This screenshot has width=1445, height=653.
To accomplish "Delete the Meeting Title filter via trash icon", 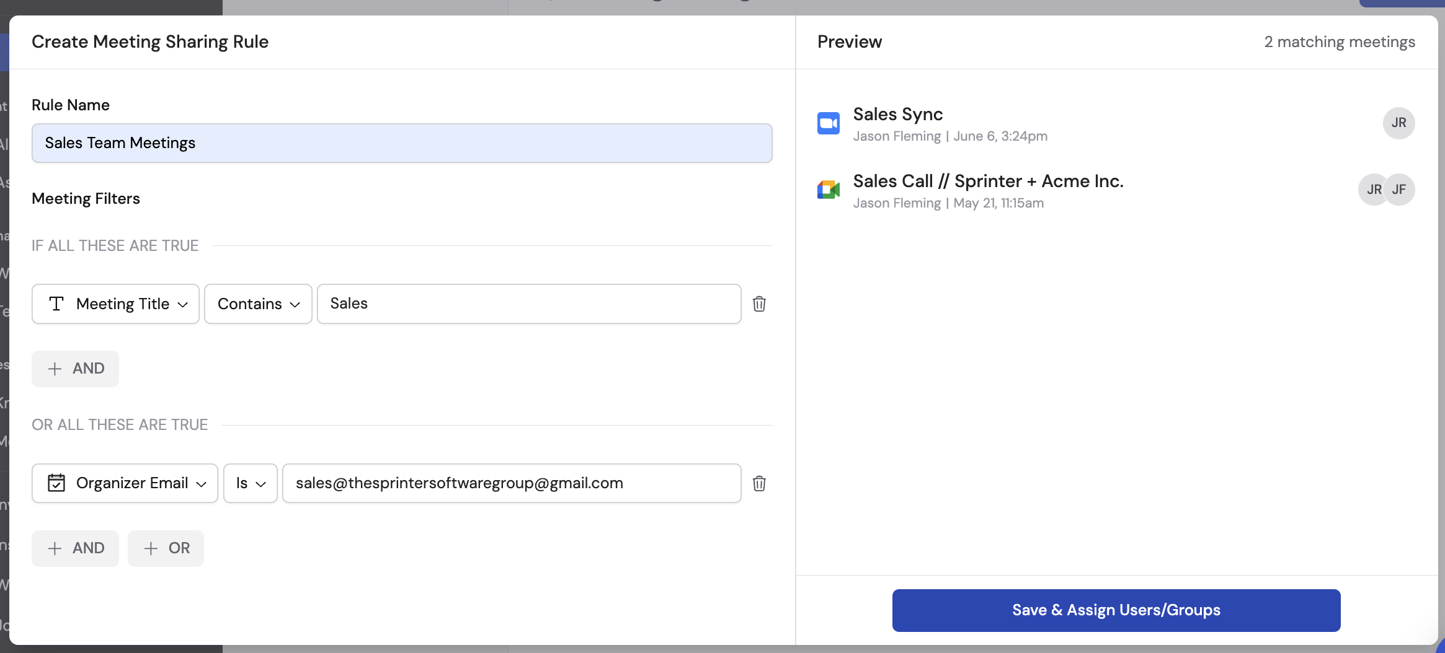I will pyautogui.click(x=760, y=304).
